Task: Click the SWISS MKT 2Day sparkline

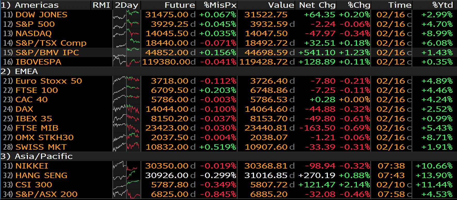Action: click(x=127, y=147)
